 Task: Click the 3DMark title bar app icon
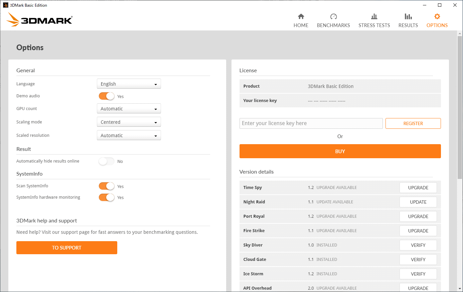point(5,5)
